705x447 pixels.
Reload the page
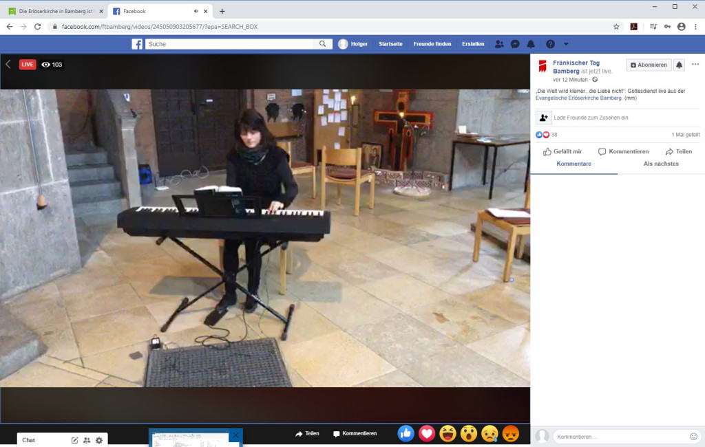coord(38,27)
